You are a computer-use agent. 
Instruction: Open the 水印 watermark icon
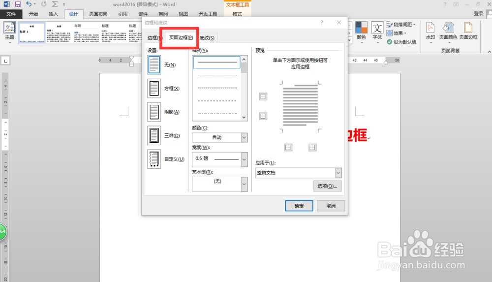coord(430,31)
